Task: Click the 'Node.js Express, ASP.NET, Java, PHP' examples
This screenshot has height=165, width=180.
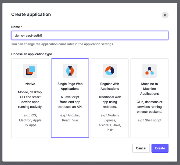Action: coord(110,123)
